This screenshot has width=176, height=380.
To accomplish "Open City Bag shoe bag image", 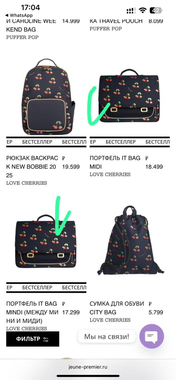I will point(131,240).
